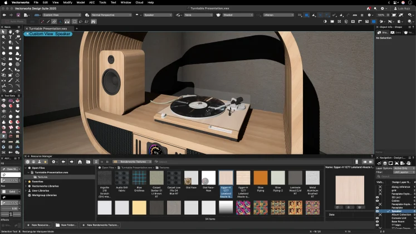Click the back arrow in Resource Manager toolbar

[x=63, y=162]
